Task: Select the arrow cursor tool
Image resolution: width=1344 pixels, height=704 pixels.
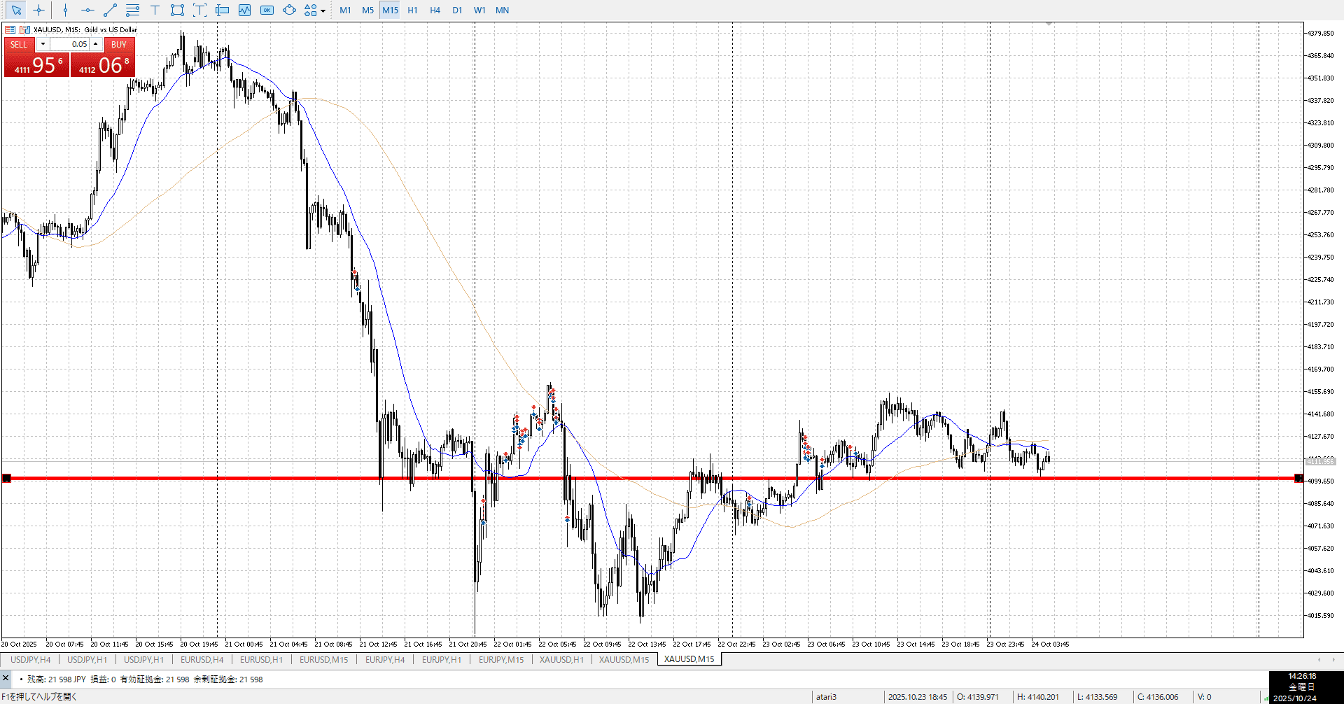Action: point(16,10)
